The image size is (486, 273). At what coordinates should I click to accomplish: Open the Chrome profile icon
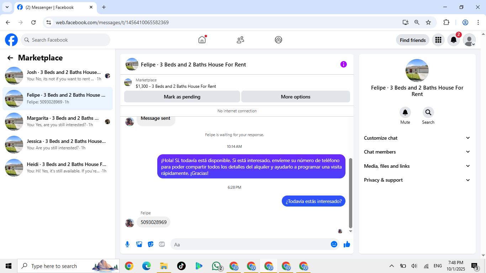[465, 22]
